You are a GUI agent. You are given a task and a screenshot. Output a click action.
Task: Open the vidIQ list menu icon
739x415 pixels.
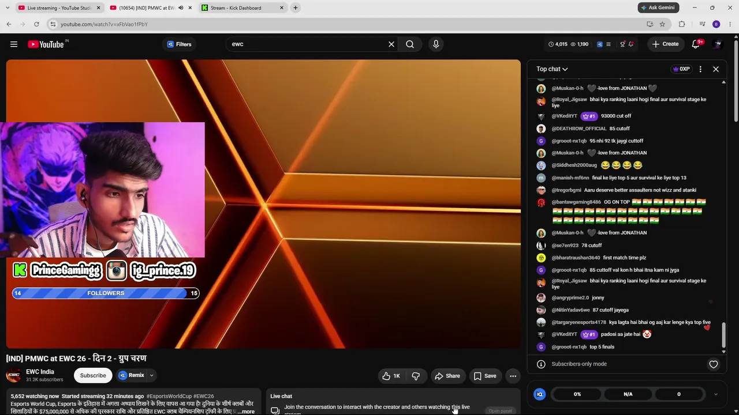pyautogui.click(x=608, y=44)
